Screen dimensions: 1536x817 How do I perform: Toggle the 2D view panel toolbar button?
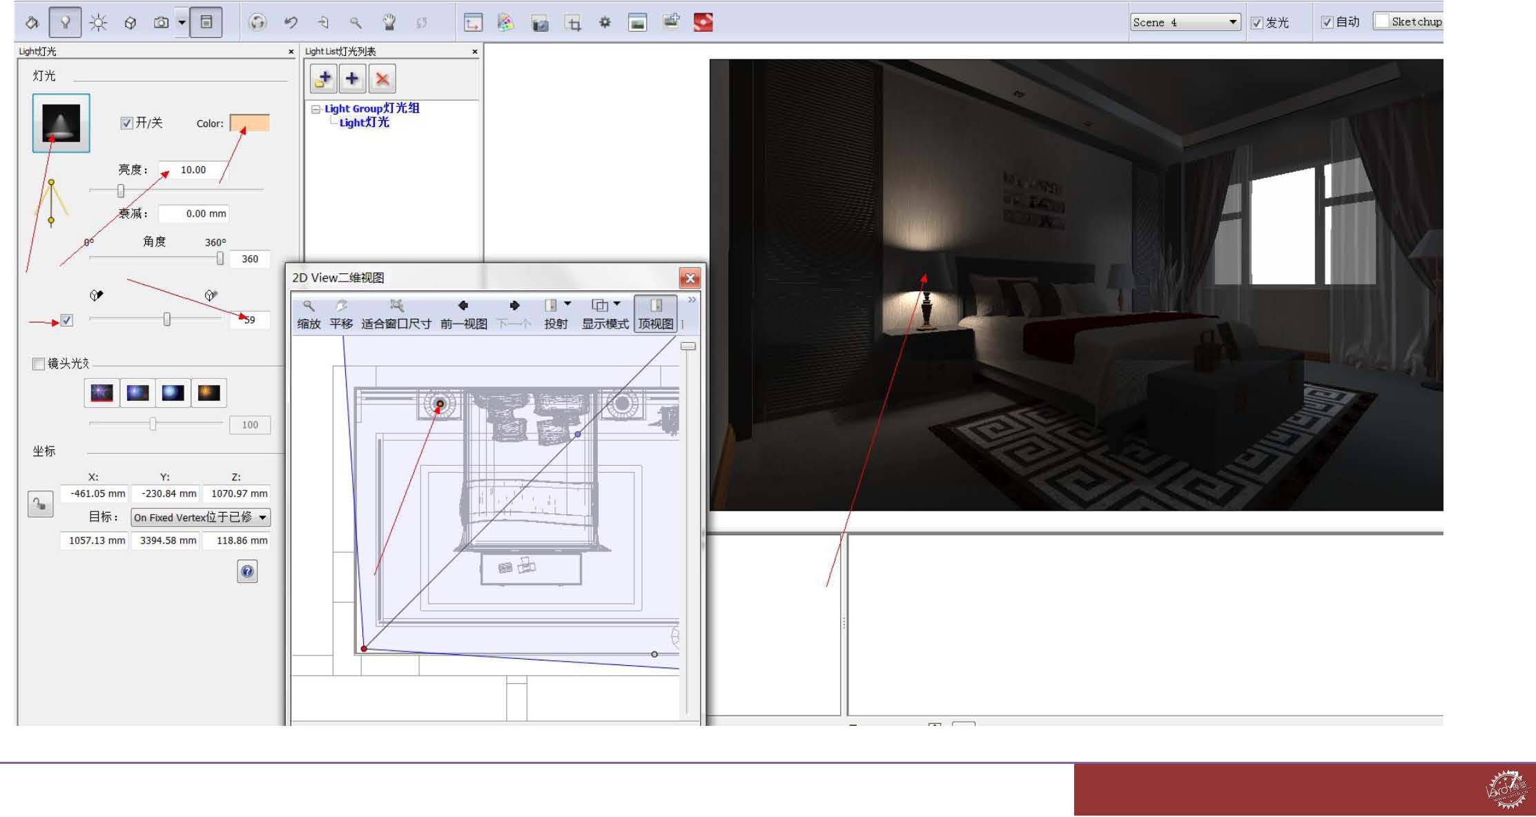pos(206,22)
